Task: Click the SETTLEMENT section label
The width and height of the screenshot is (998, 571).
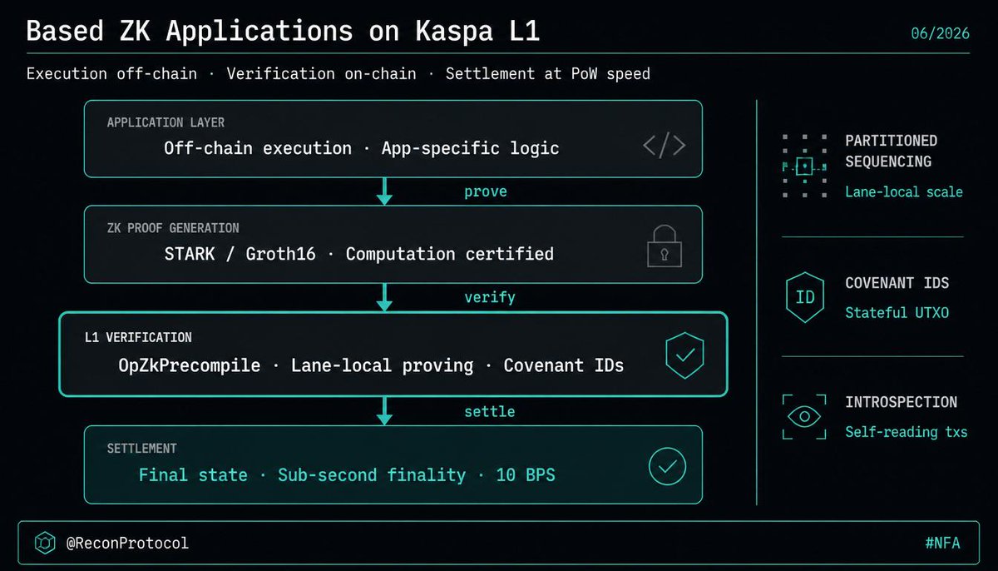Action: (x=141, y=449)
